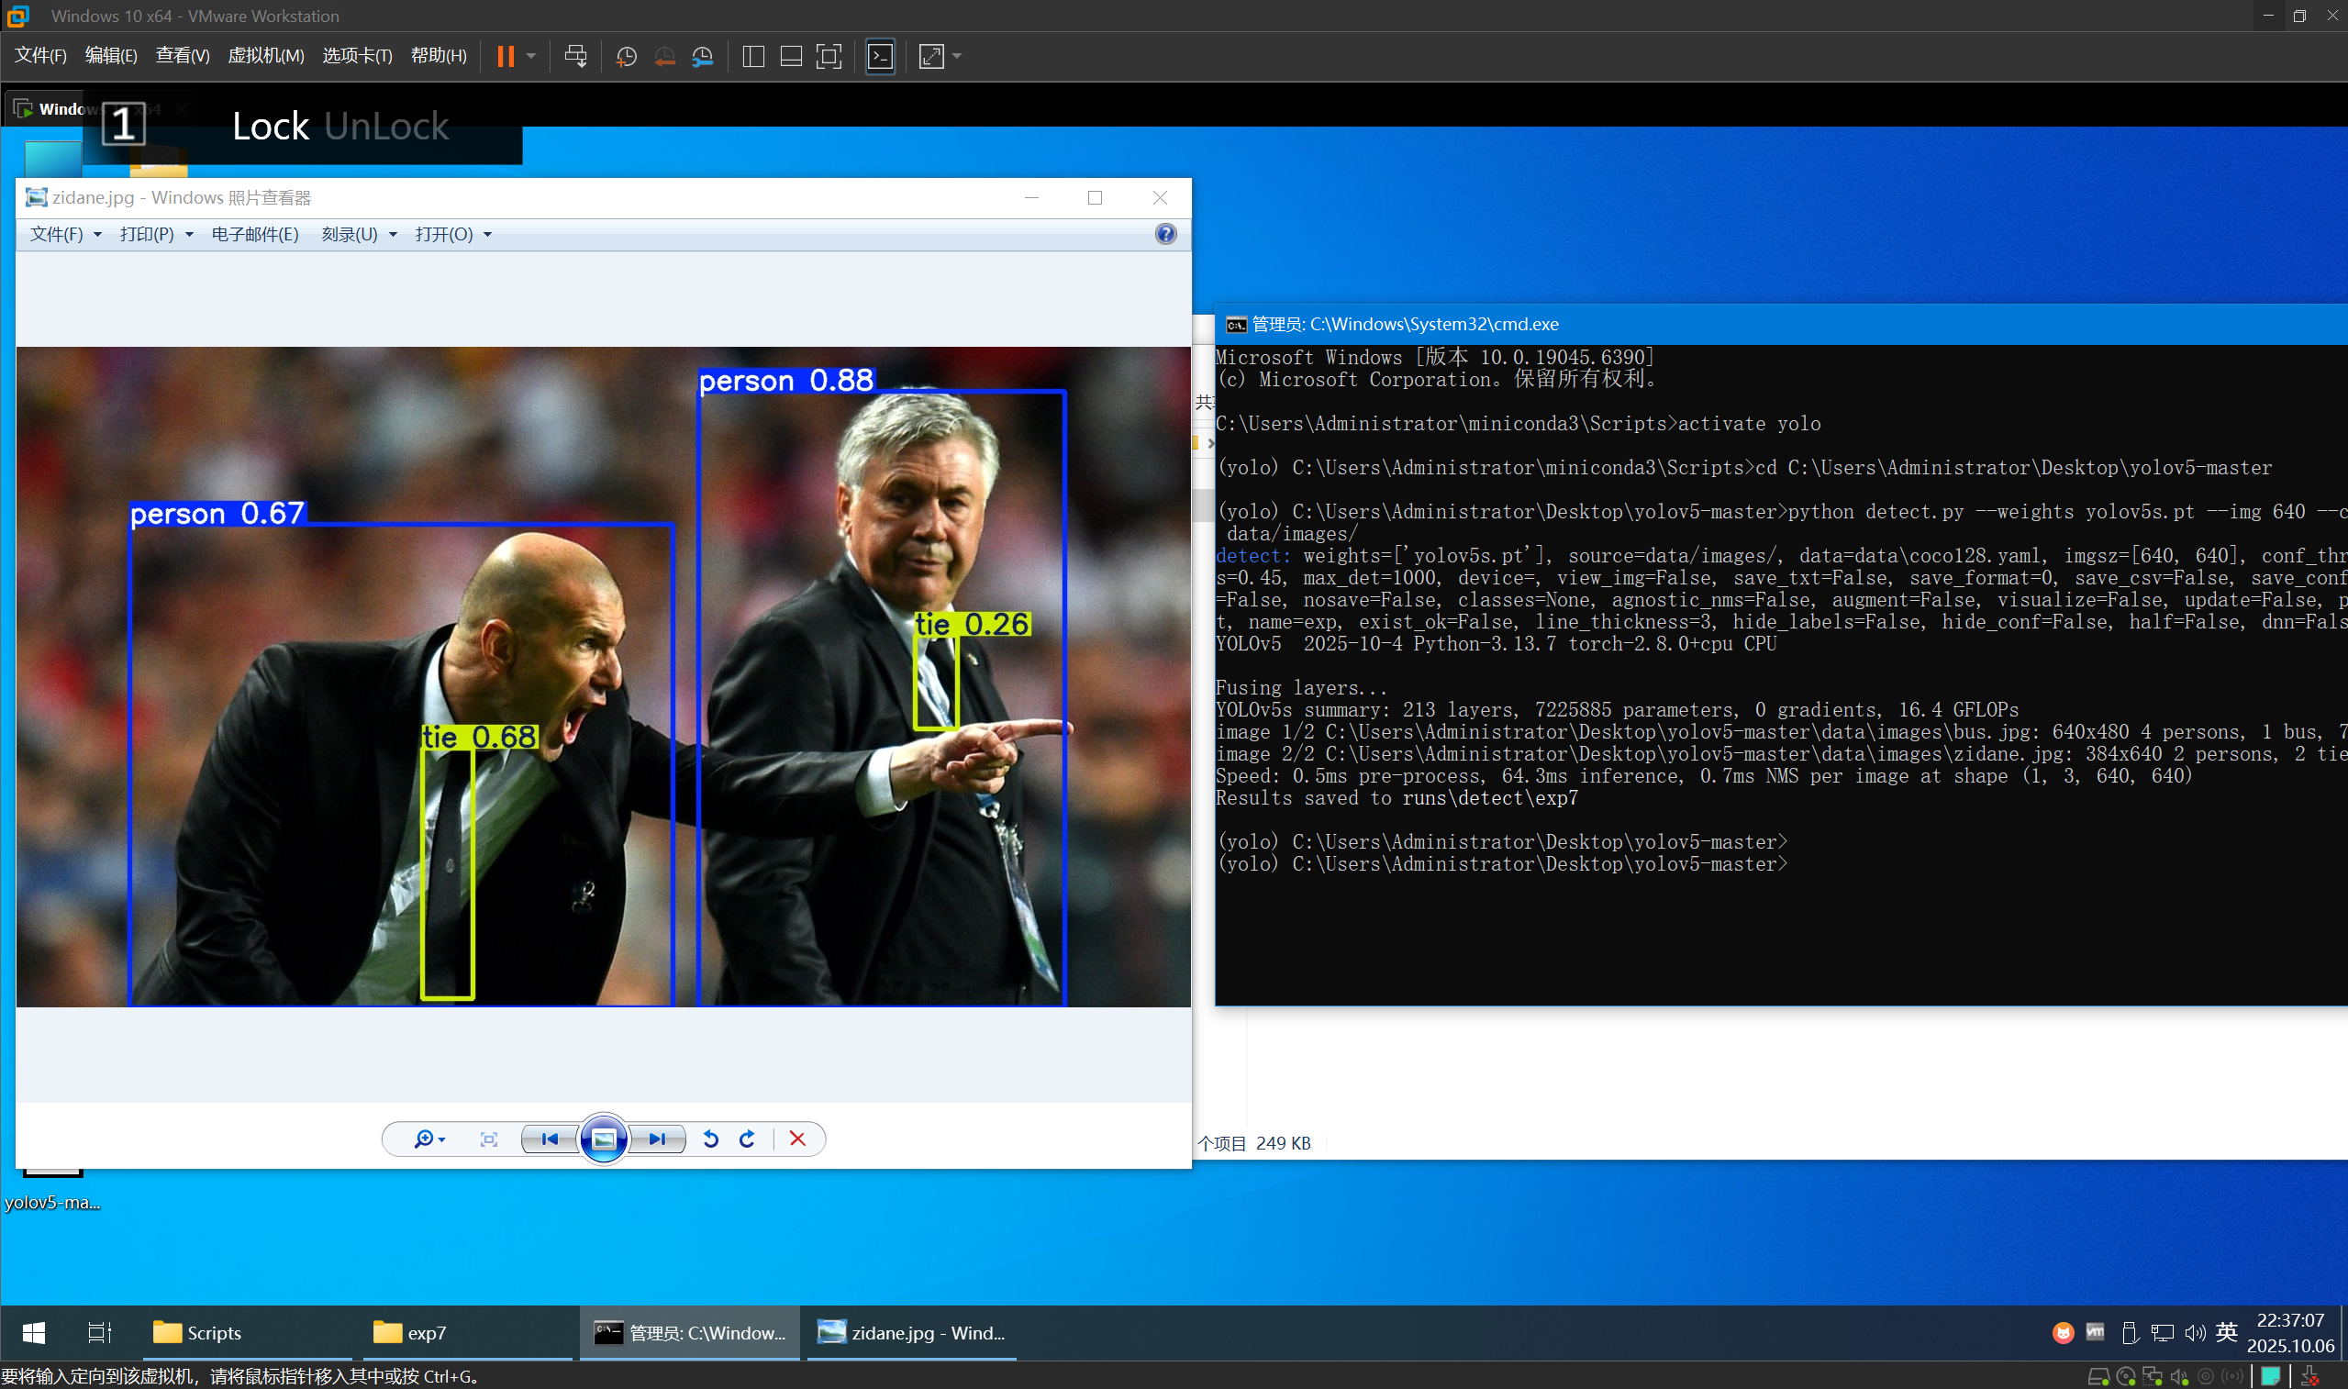Pause the virtual machine with orange button
2348x1389 pixels.
pos(506,56)
